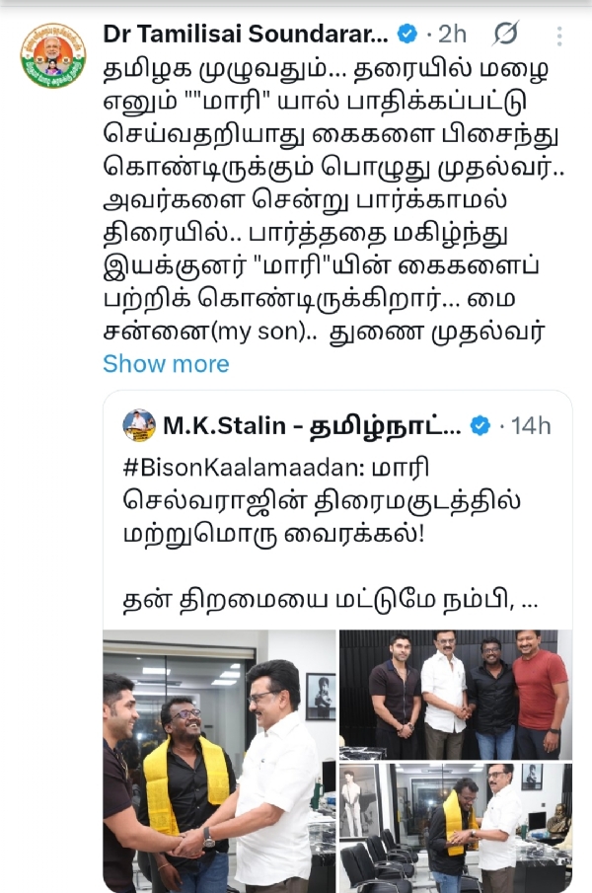This screenshot has width=592, height=893.
Task: Tap the blue verified badge beside Tamilisai's name
Action: tap(407, 35)
